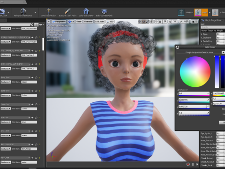
Task: Click the search magnifier in the details filter
Action: tap(31, 24)
